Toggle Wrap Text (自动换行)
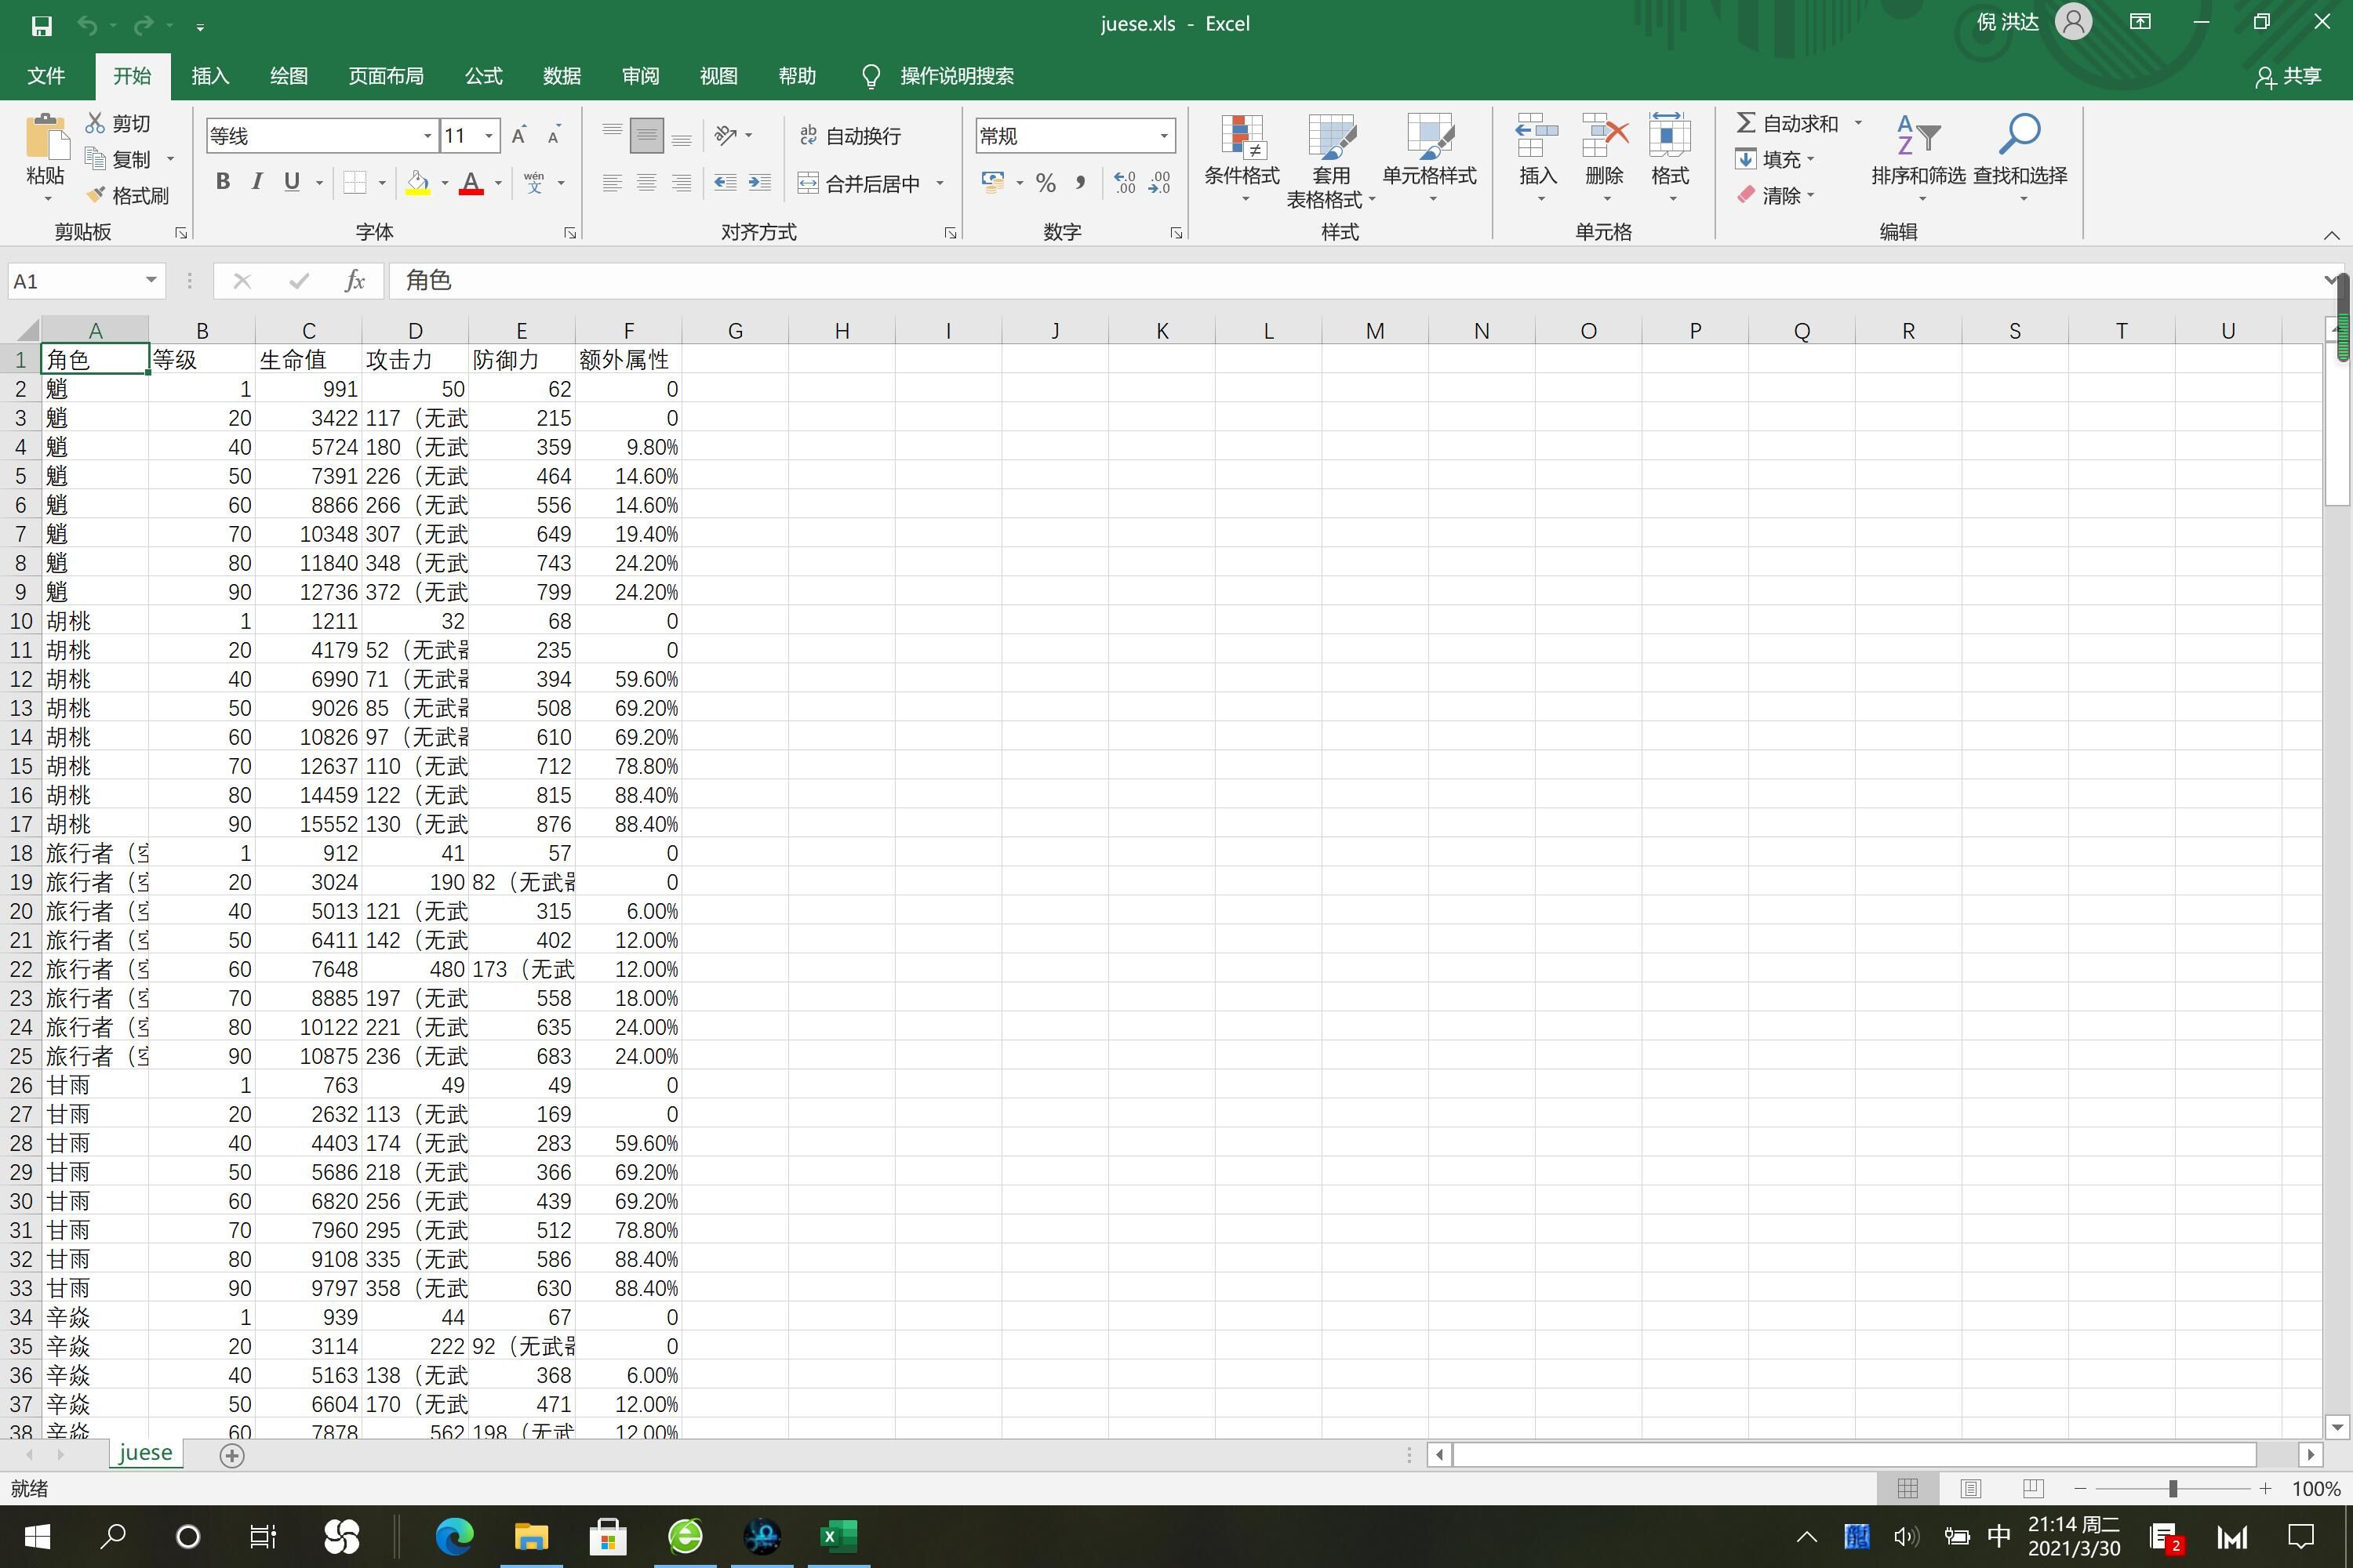Image resolution: width=2353 pixels, height=1568 pixels. click(850, 136)
